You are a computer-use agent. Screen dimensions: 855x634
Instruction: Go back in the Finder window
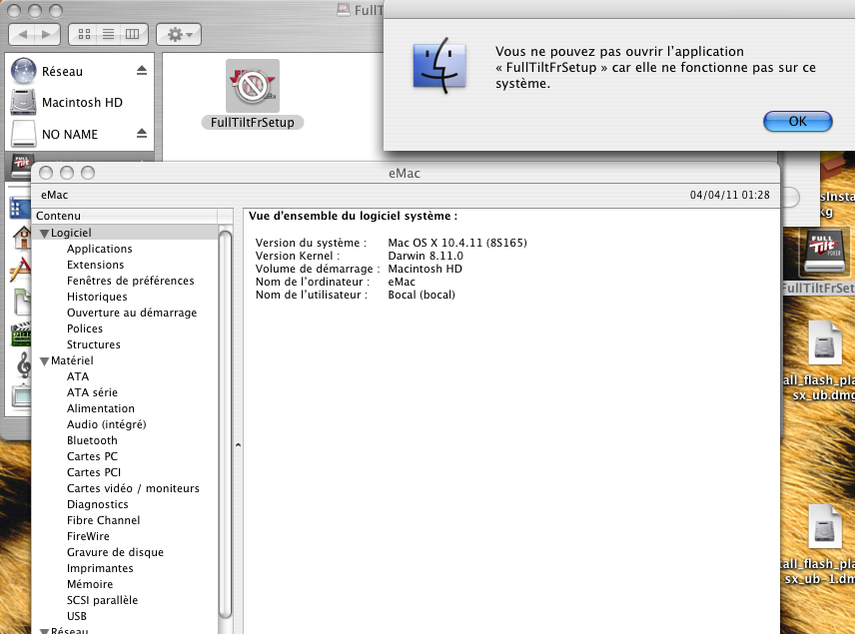coord(22,34)
